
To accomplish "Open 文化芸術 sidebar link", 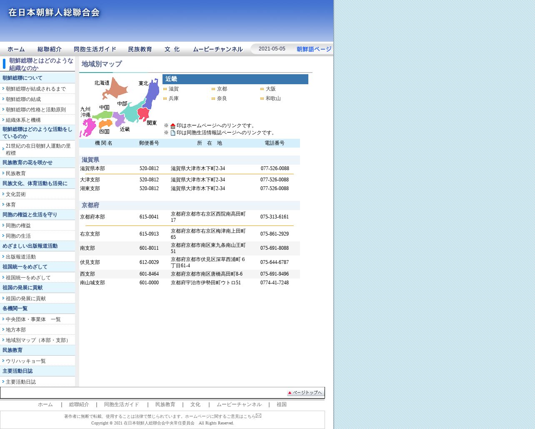I will pyautogui.click(x=16, y=194).
